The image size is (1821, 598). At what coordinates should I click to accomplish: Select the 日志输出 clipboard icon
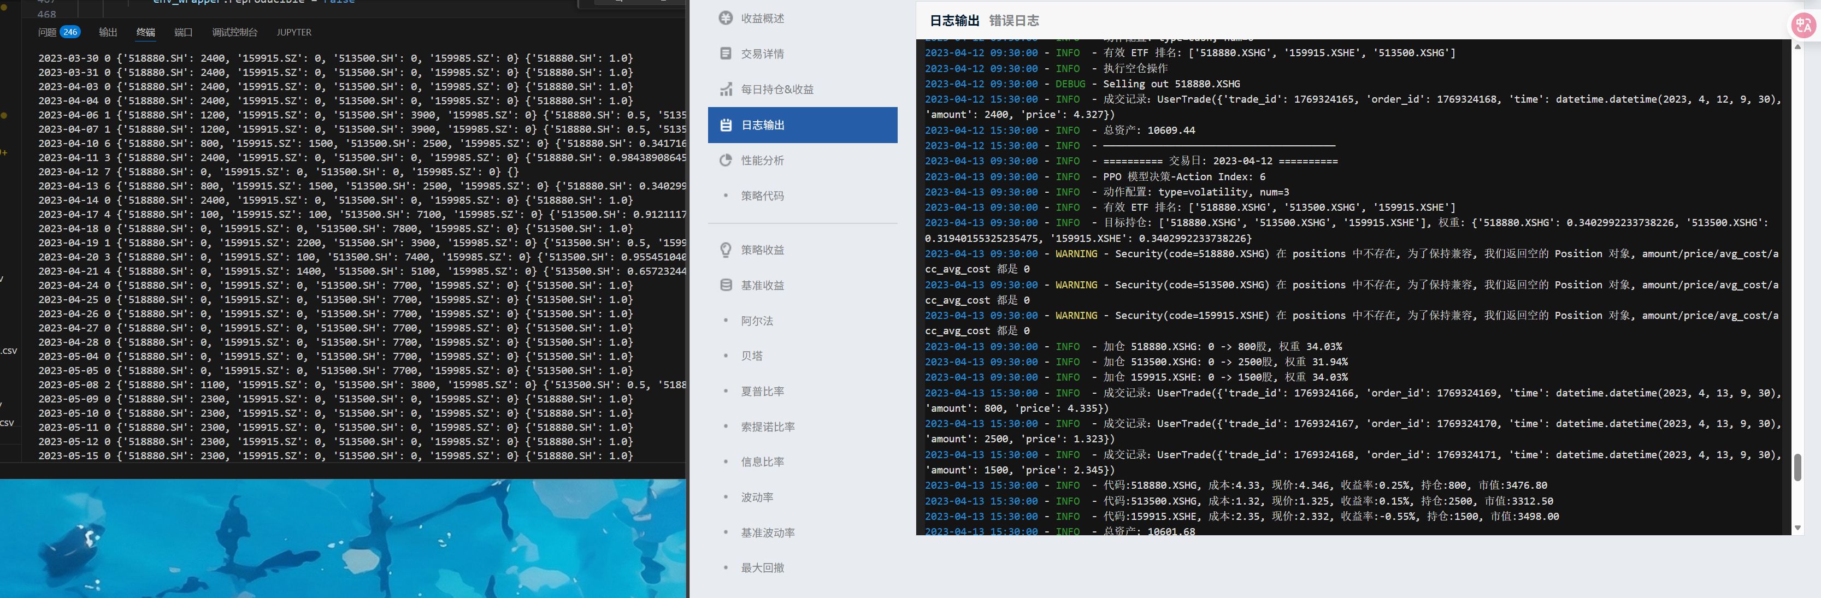[726, 125]
